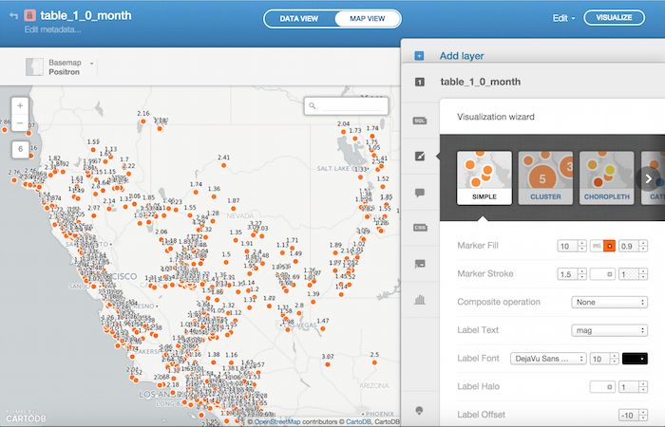Click the Add layer plus icon
The height and width of the screenshot is (427, 665).
pyautogui.click(x=419, y=55)
